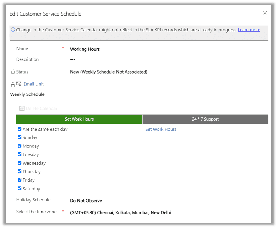Image resolution: width=277 pixels, height=228 pixels.
Task: Toggle 'Are the same each day' checkbox
Action: click(20, 129)
